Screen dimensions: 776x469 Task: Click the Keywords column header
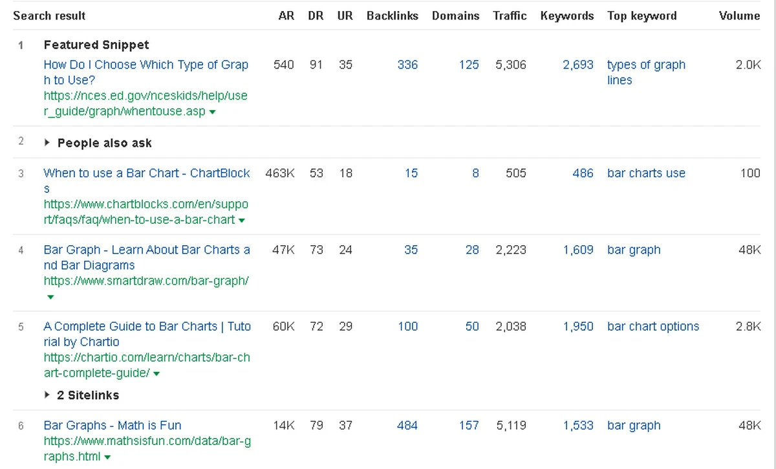coord(567,16)
